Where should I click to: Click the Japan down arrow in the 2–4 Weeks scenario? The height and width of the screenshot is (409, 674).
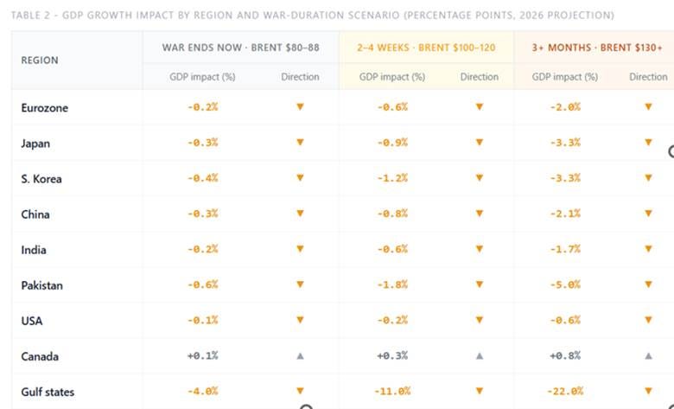pos(480,143)
